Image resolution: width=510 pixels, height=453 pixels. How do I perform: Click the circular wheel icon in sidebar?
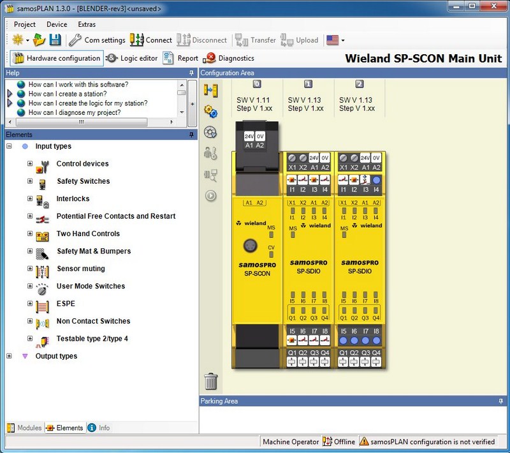tap(210, 133)
